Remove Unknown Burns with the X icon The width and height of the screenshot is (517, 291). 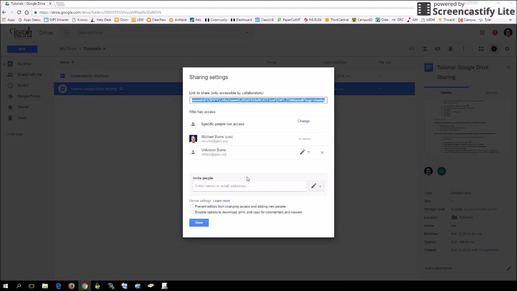[x=322, y=152]
